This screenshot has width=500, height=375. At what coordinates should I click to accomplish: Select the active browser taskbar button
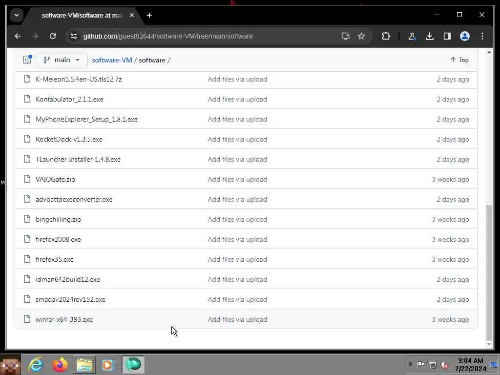(x=133, y=364)
